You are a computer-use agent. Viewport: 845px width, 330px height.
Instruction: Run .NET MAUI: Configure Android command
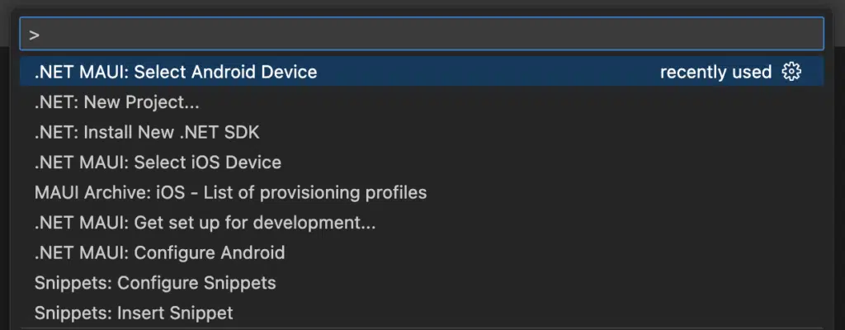point(159,252)
